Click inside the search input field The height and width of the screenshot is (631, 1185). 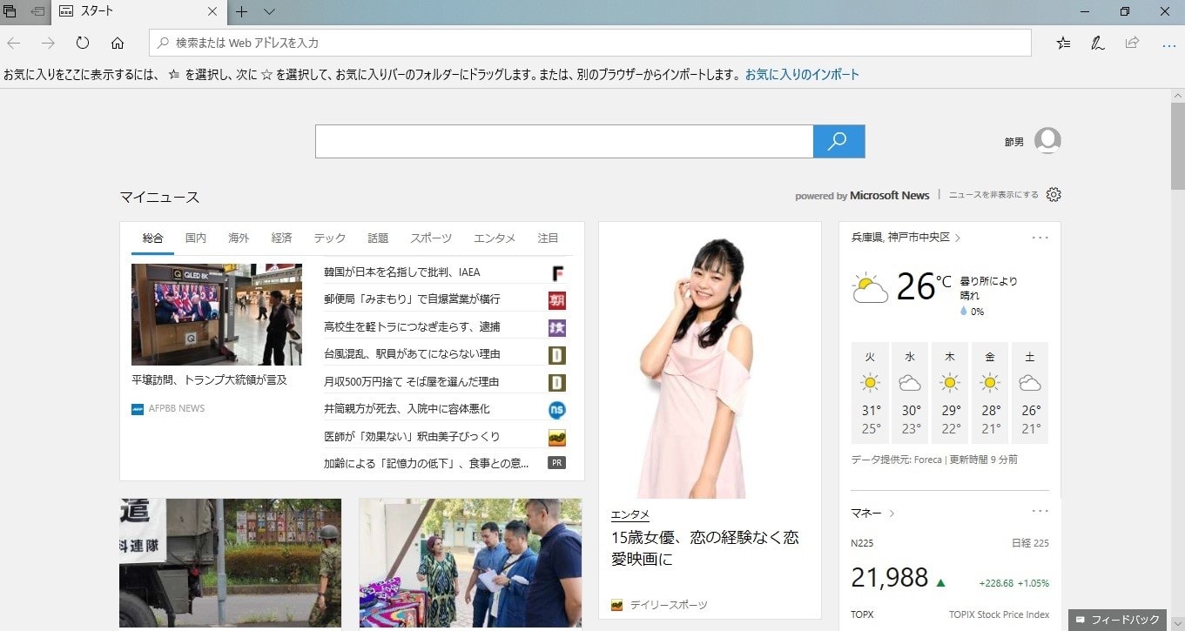pos(566,141)
